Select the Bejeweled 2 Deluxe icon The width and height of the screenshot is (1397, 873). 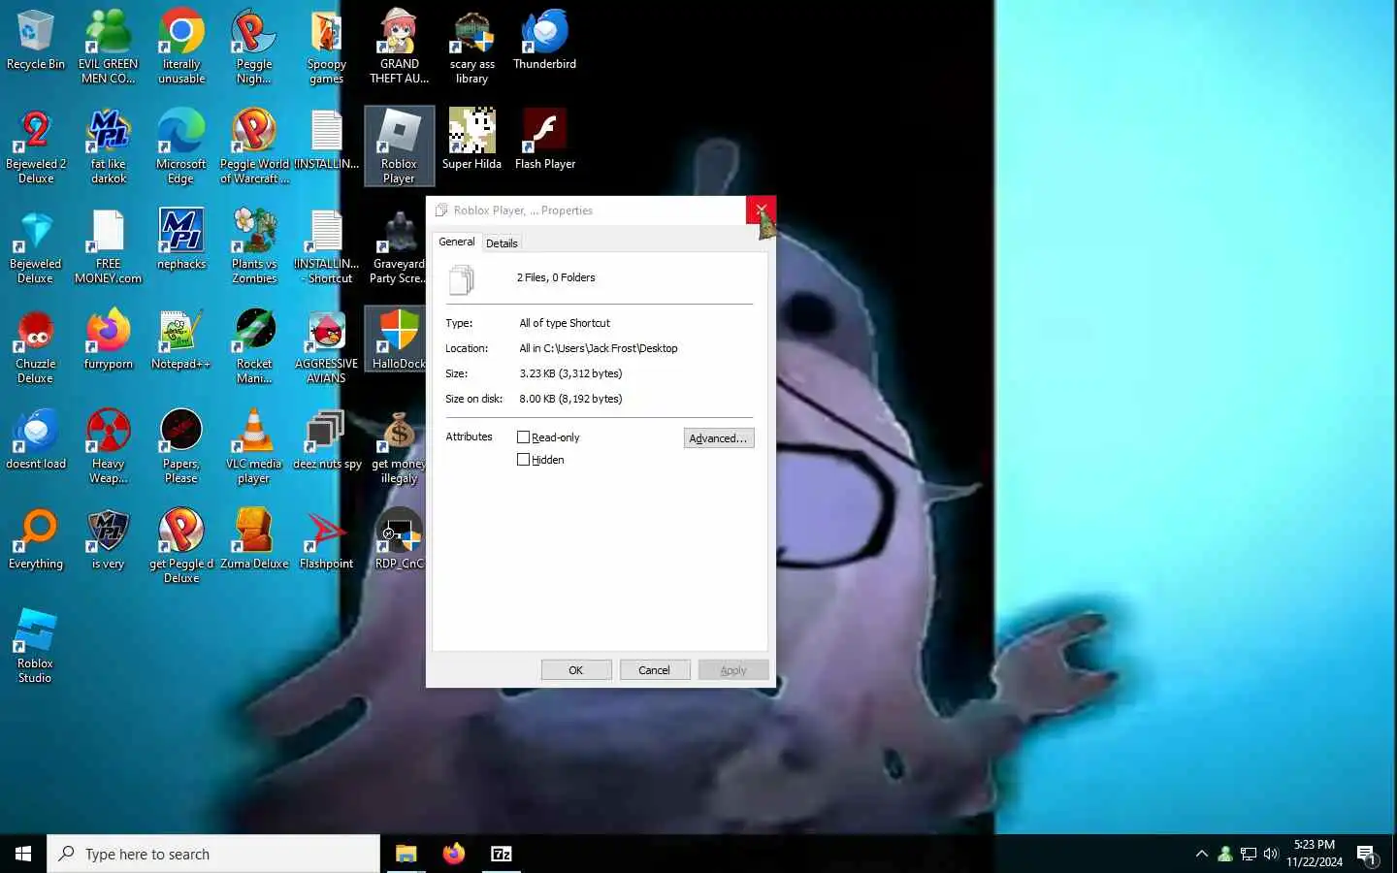click(35, 145)
